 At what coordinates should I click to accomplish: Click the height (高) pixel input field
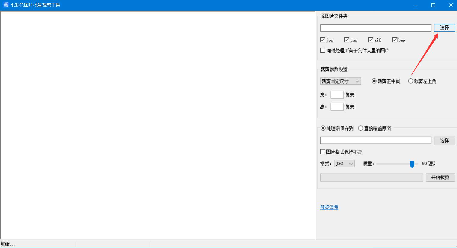tap(337, 107)
